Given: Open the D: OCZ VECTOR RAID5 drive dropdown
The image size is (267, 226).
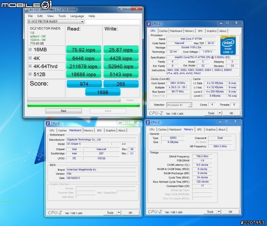Looking at the screenshot, I should [x=55, y=22].
